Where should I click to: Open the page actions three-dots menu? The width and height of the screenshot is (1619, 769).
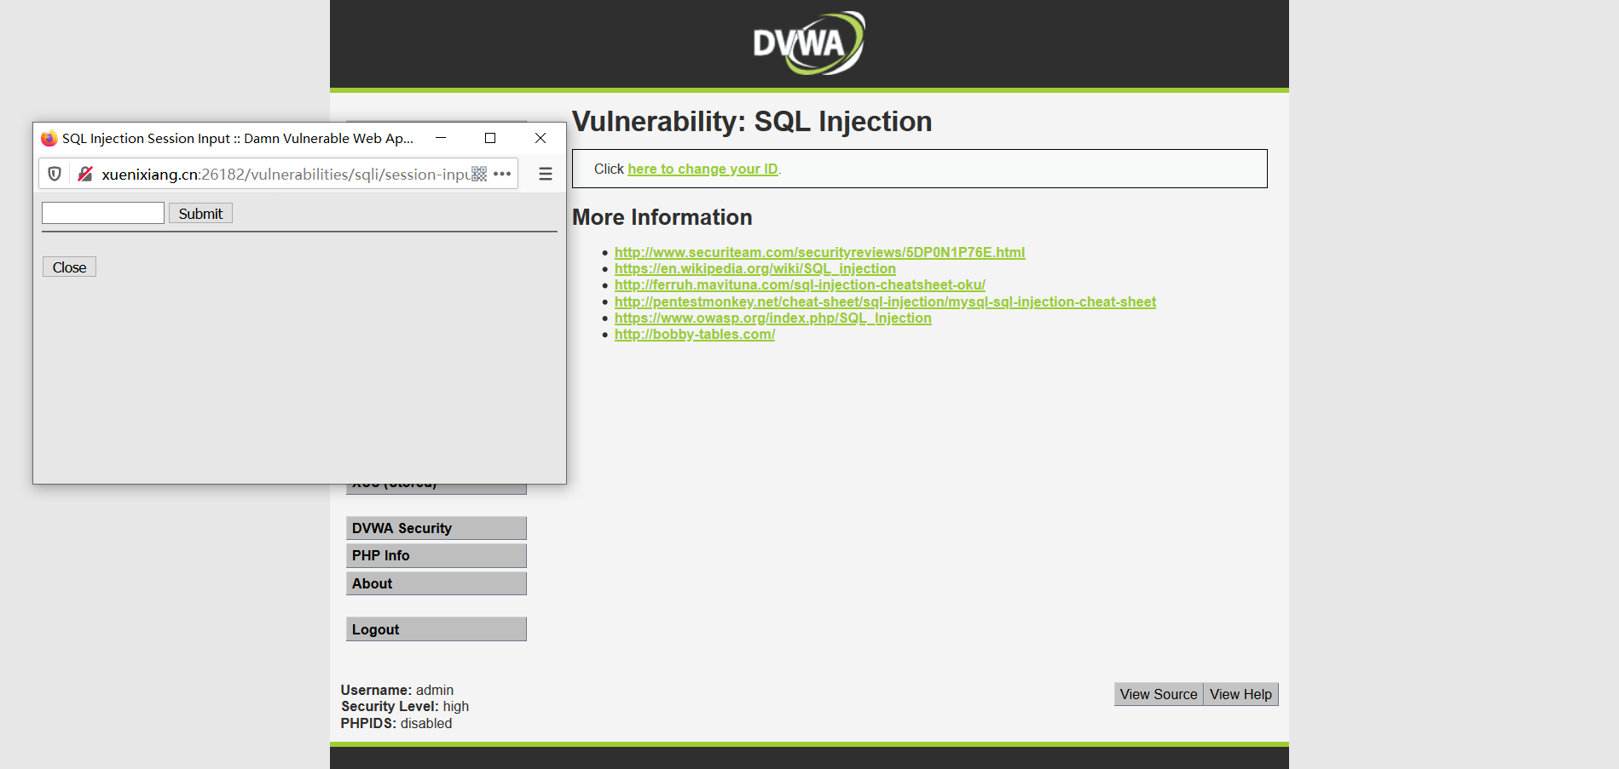(x=502, y=174)
